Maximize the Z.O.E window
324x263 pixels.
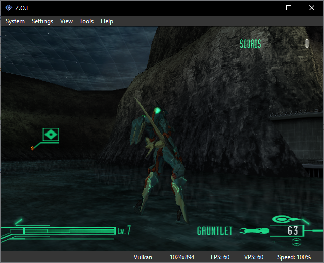(289, 8)
